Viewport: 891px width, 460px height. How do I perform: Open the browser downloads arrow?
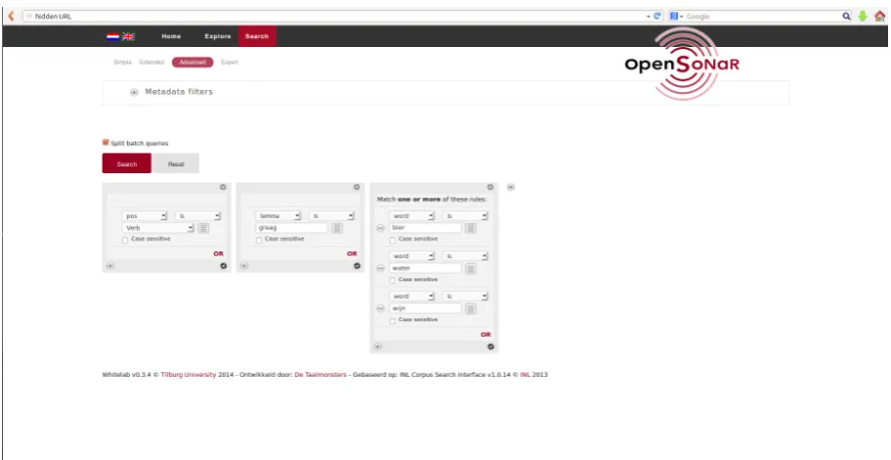tap(863, 17)
